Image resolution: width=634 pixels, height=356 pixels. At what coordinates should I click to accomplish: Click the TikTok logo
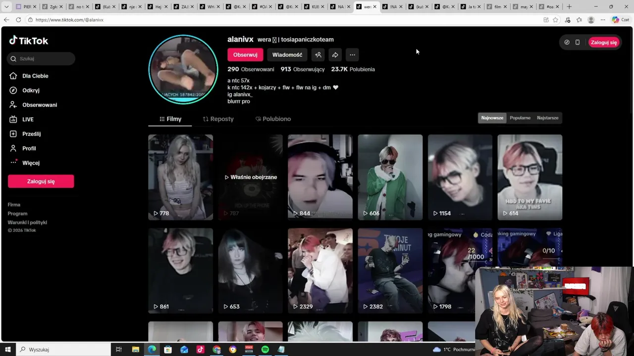(29, 41)
